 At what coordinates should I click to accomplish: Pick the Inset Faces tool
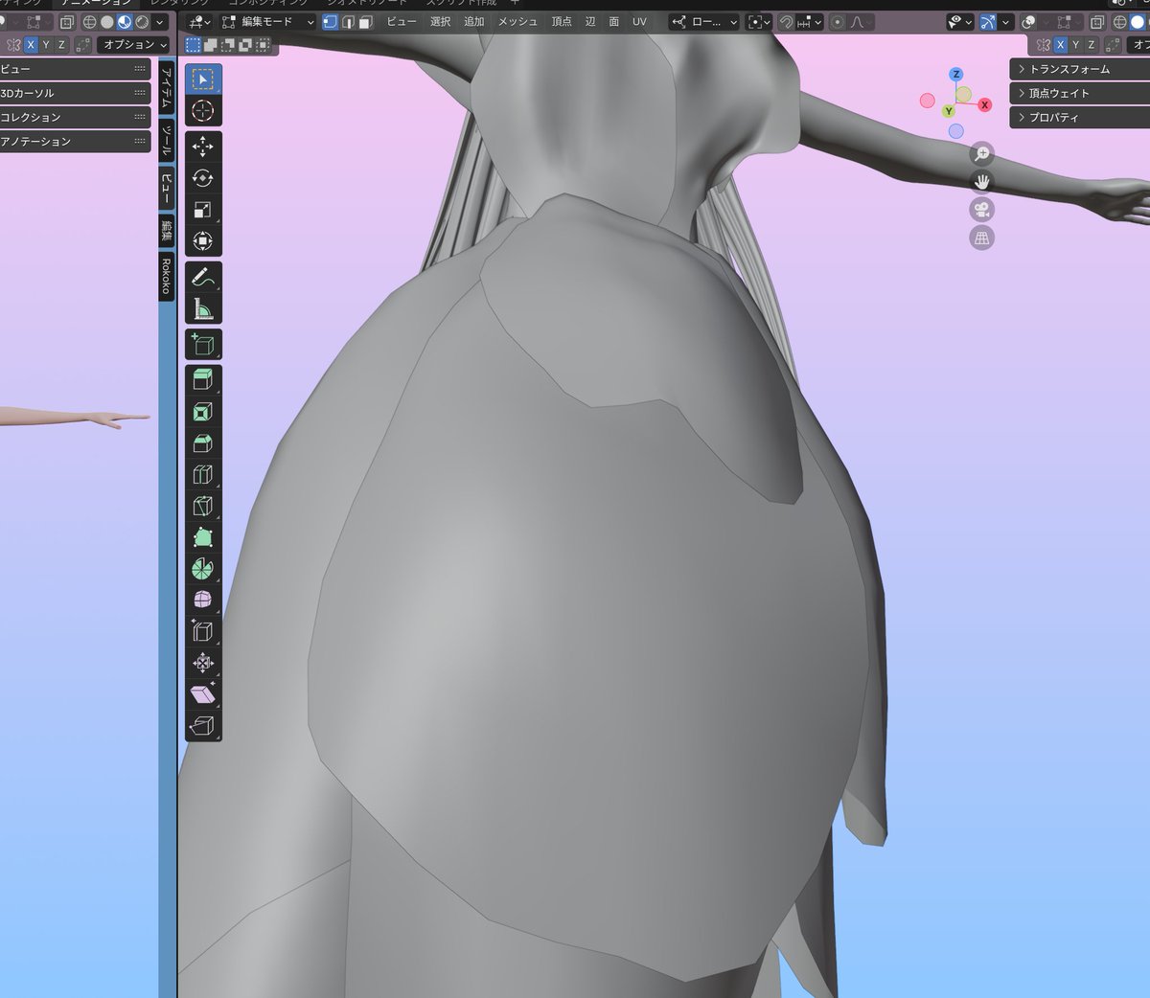(x=202, y=412)
